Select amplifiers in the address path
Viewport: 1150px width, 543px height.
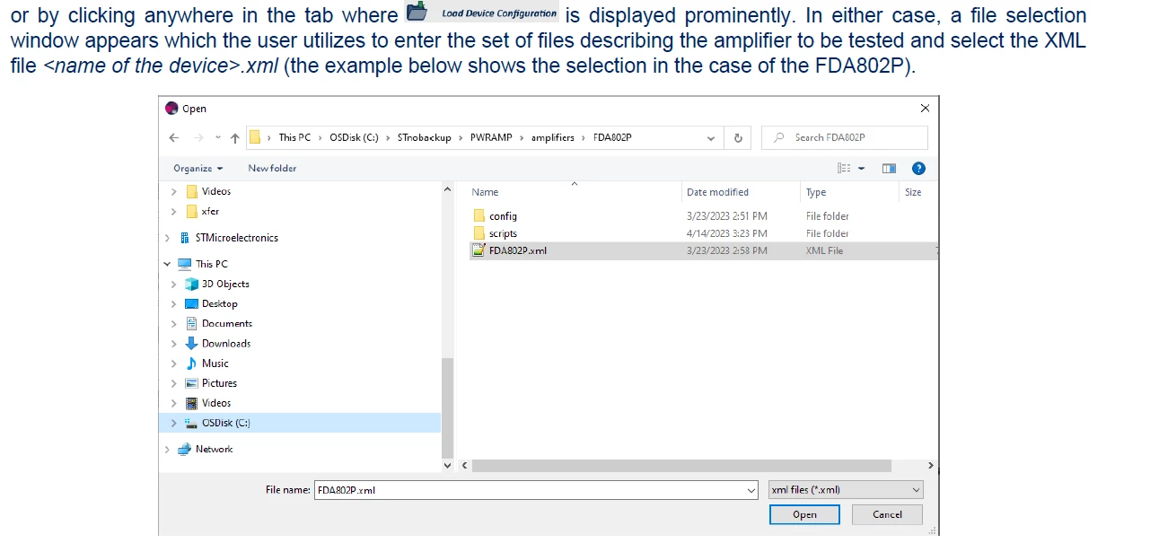pos(552,137)
